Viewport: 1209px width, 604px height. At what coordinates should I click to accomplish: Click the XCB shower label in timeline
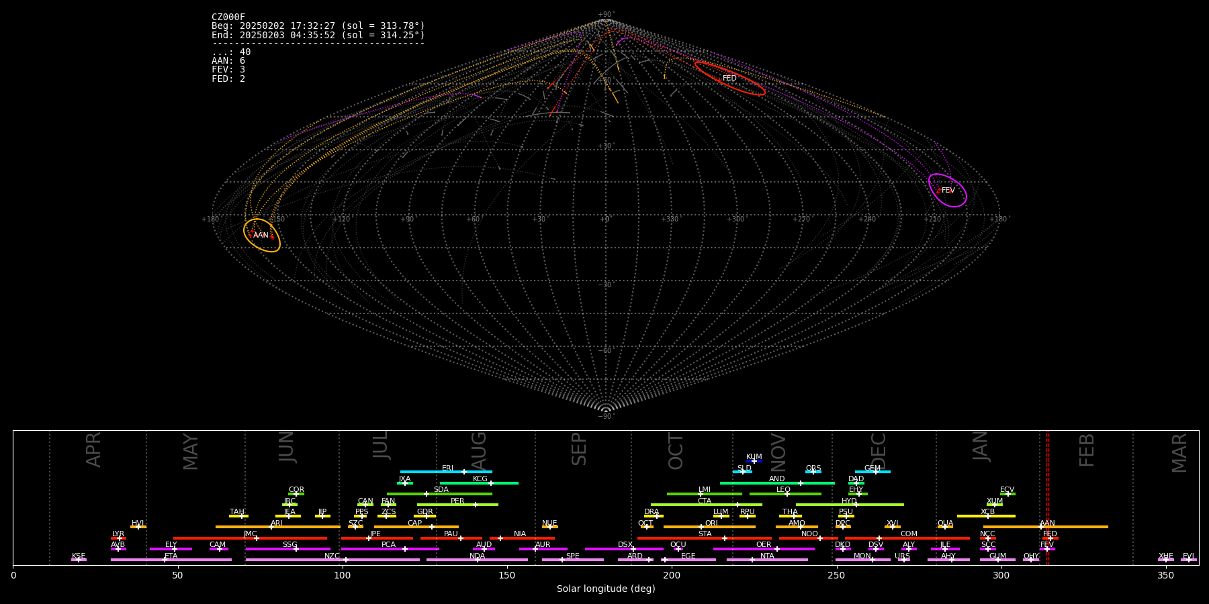click(x=987, y=512)
